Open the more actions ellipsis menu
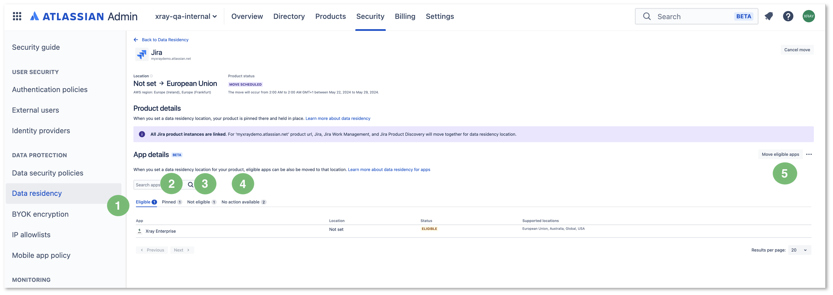Image resolution: width=833 pixels, height=295 pixels. (x=809, y=154)
